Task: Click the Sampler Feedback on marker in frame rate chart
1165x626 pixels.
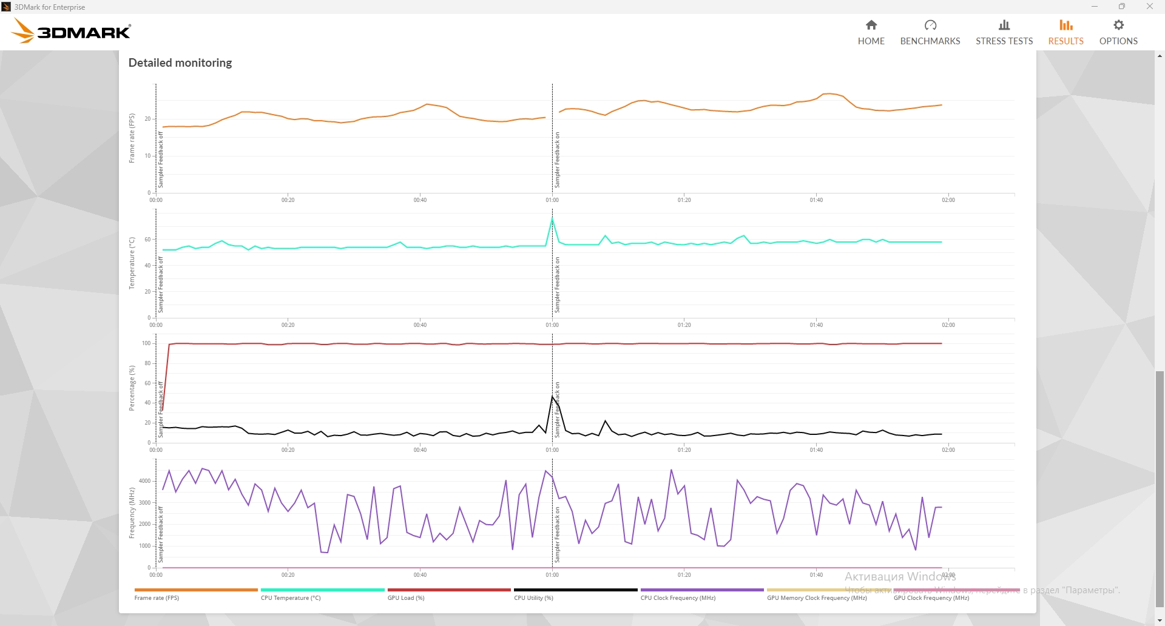Action: 558,160
